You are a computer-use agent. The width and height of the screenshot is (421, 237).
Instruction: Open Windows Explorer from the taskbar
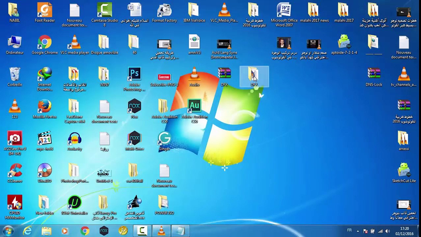(x=46, y=231)
